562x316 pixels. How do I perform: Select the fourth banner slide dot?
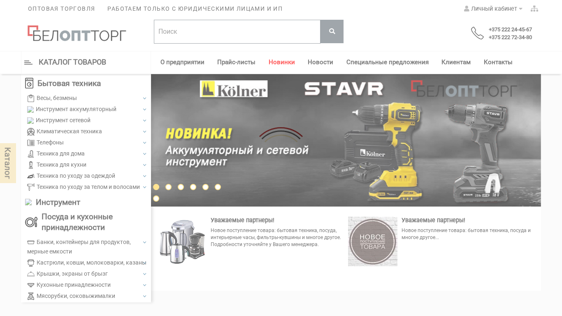click(x=193, y=187)
